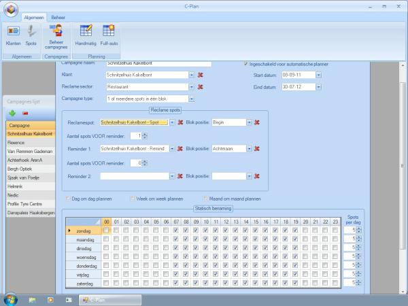The image size is (408, 306).
Task: Select Van Remmen Gademan campaign
Action: tap(31, 151)
